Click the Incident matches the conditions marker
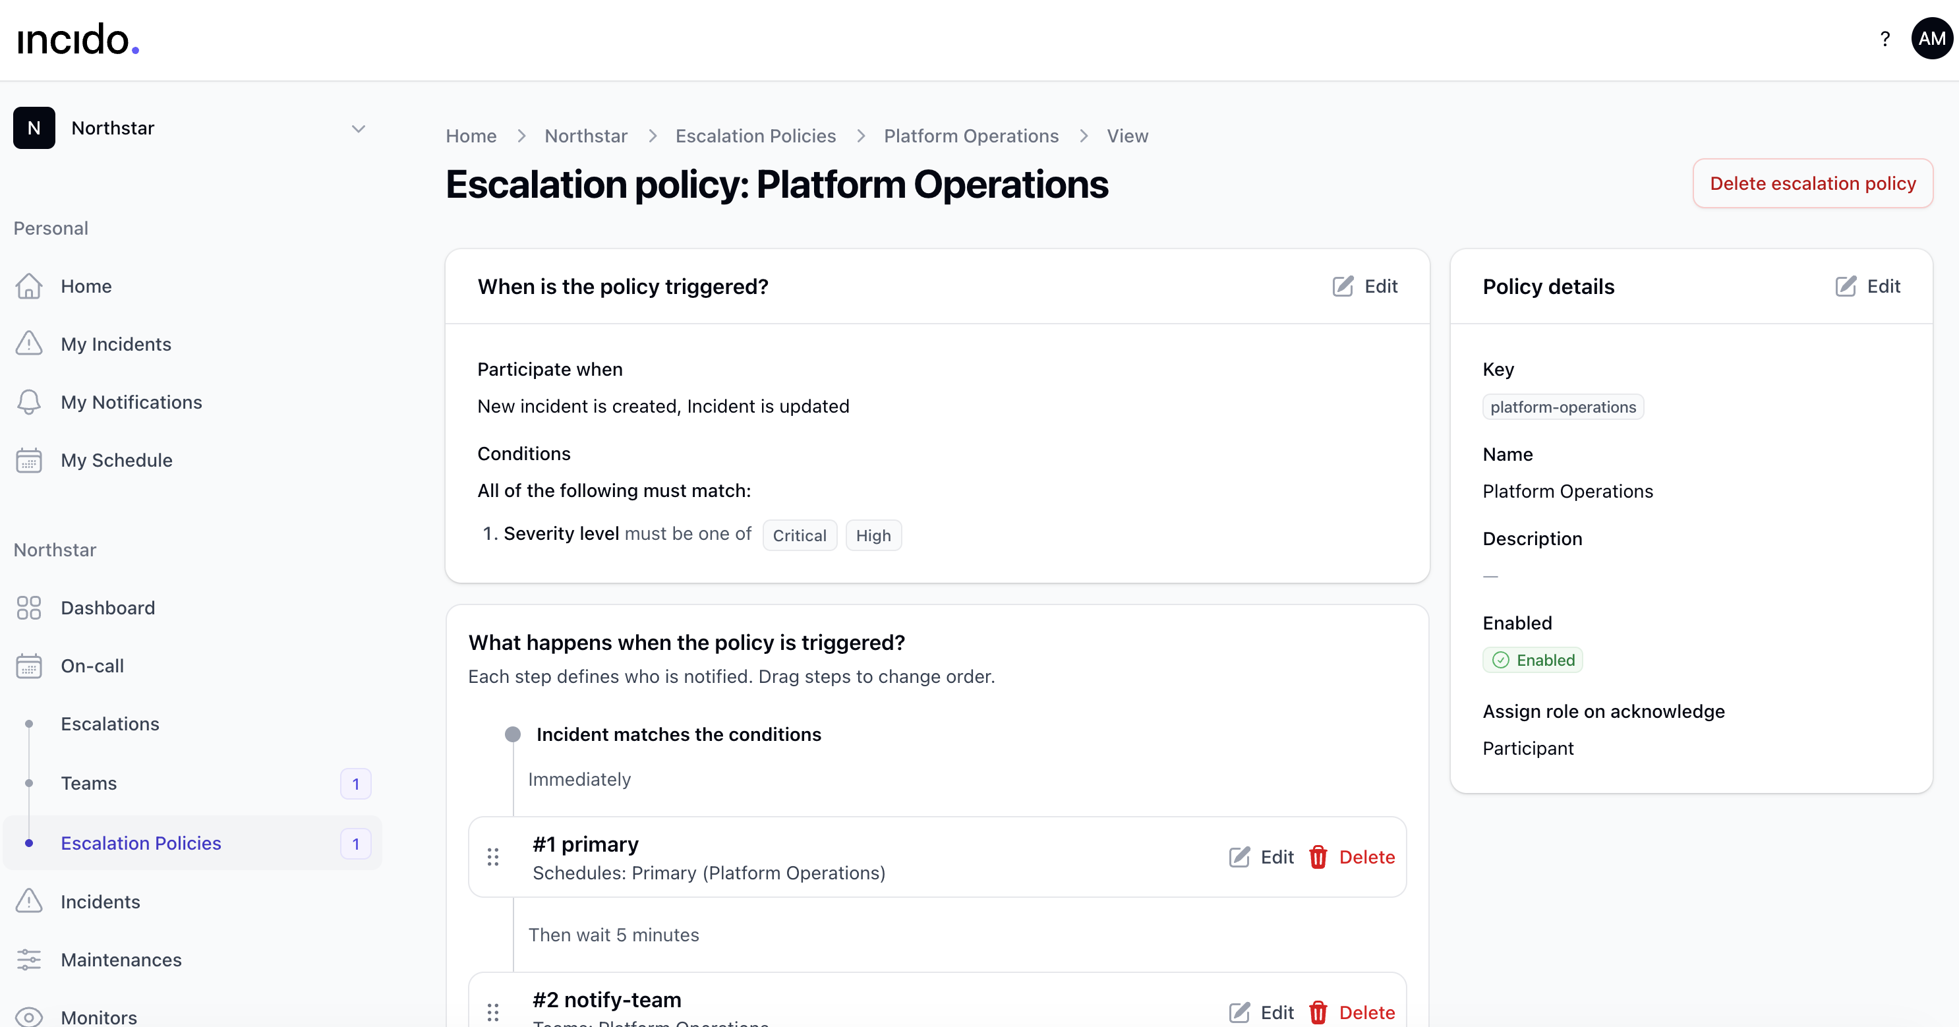1959x1027 pixels. click(x=513, y=734)
